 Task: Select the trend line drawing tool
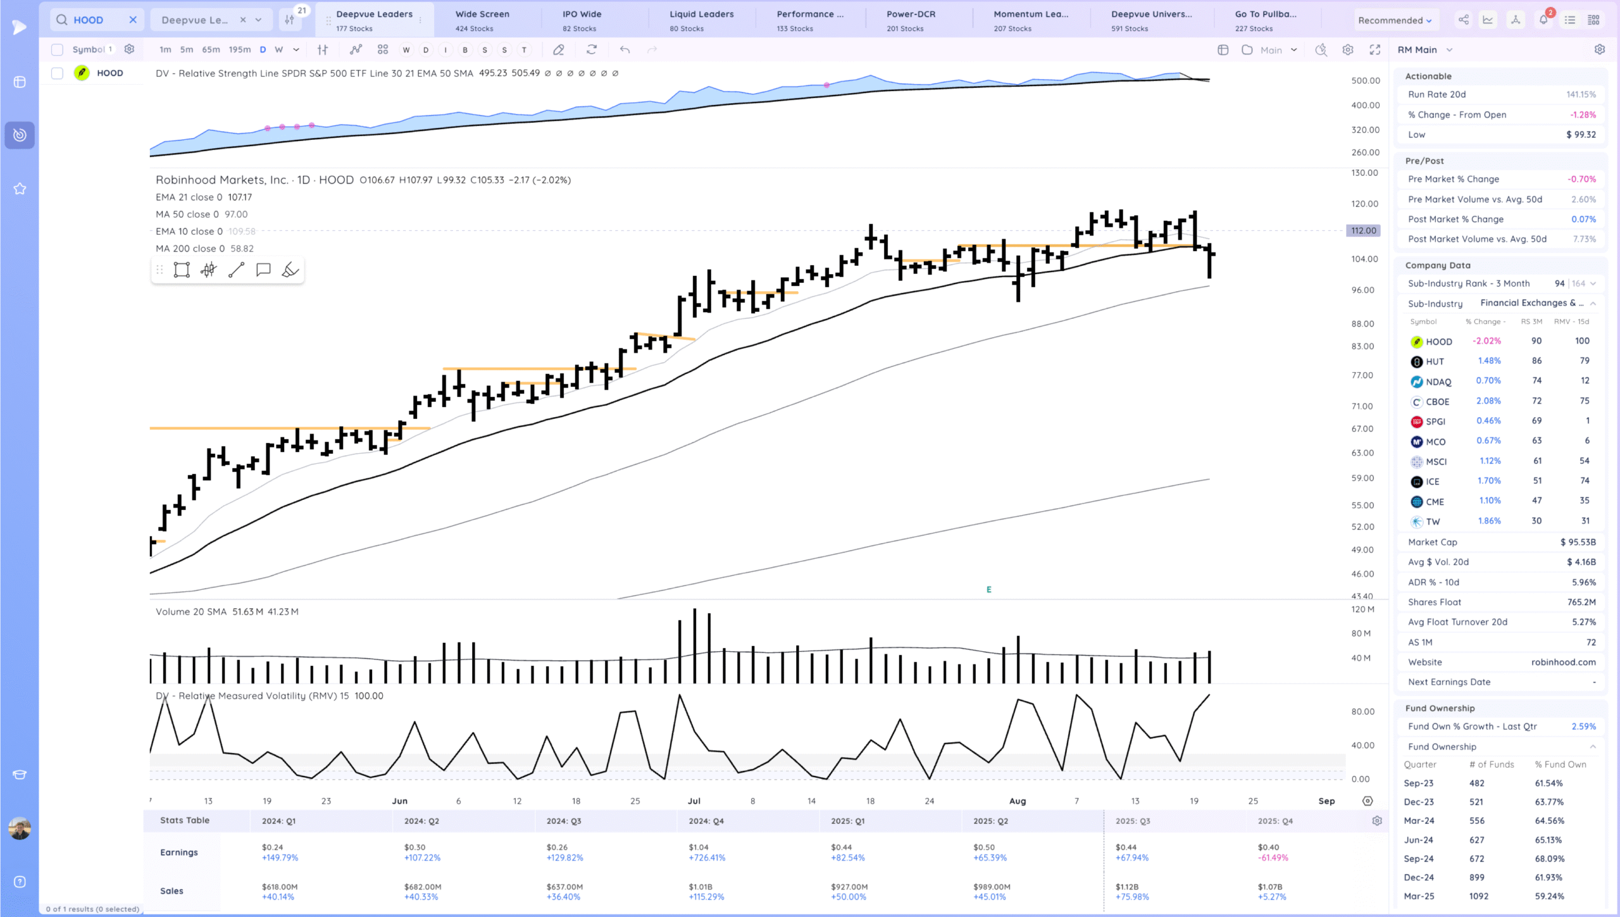click(x=236, y=270)
